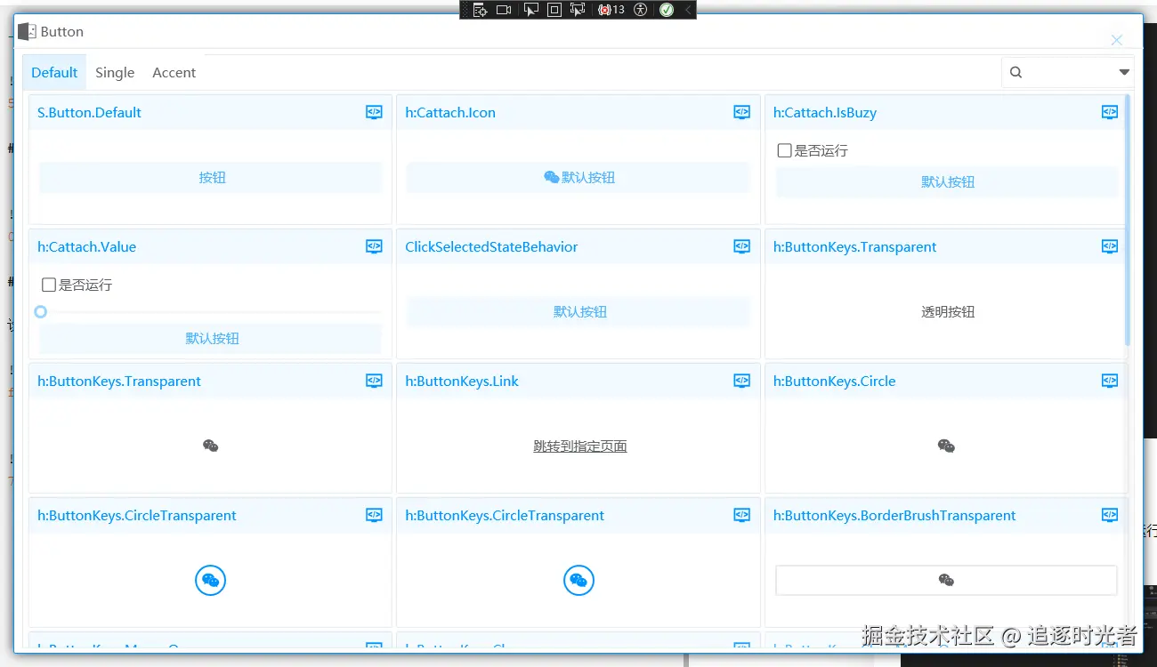The height and width of the screenshot is (667, 1157).
Task: Toggle Display Layout Adorners square icon
Action: click(x=554, y=10)
